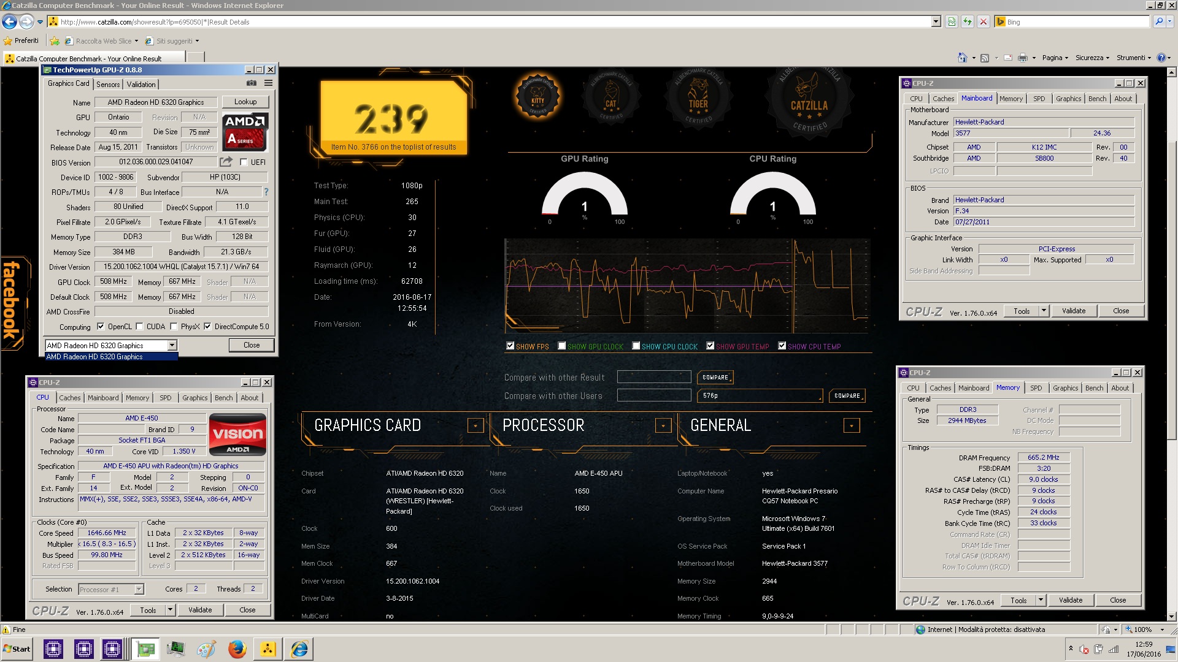Expand the GENERAL section arrow

click(x=852, y=425)
